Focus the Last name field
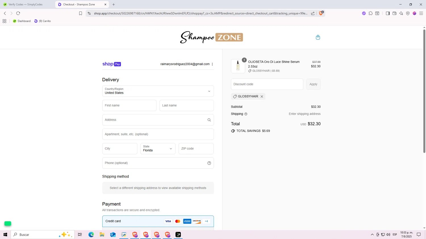 (187, 105)
